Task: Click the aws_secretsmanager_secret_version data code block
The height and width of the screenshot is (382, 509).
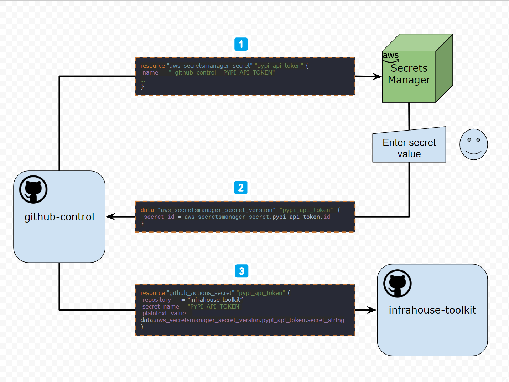Action: point(245,217)
